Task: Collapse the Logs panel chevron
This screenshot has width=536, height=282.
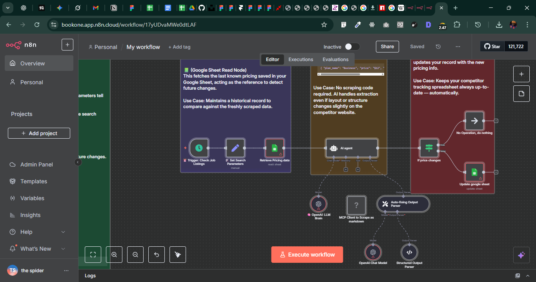Action: [527, 276]
